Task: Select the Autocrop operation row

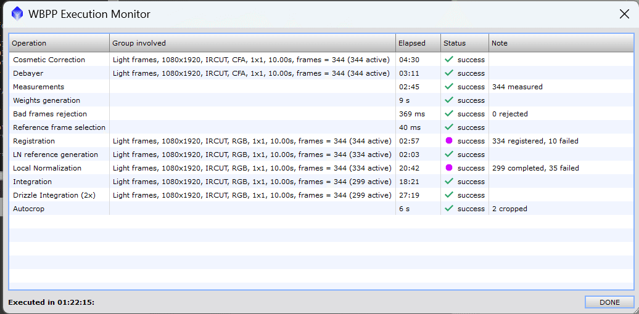Action: [321, 209]
